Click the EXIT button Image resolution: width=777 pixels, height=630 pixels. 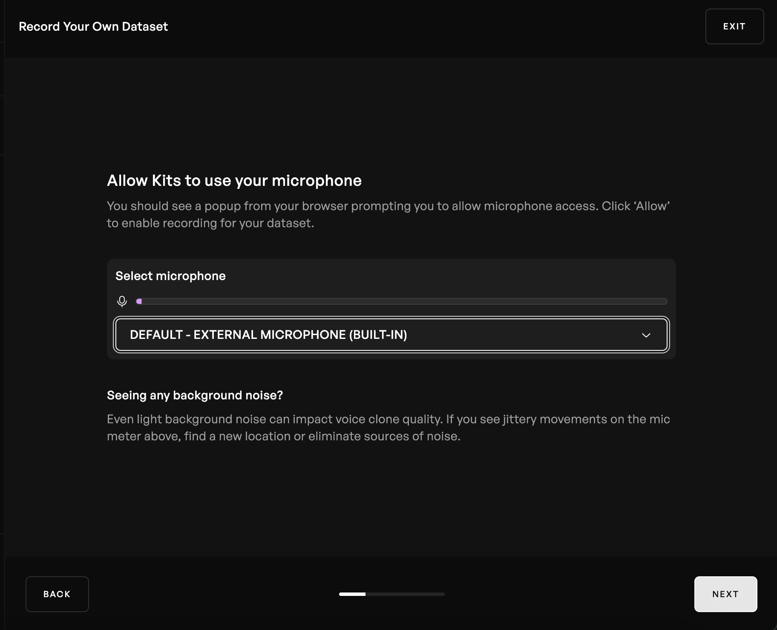[x=734, y=26]
